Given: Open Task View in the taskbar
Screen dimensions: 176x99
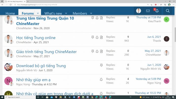Looking at the screenshot, I should click(42, 97).
